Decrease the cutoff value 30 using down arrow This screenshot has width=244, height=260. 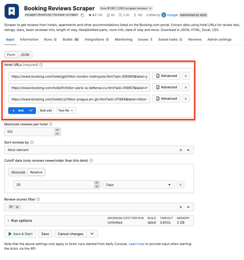97,187
